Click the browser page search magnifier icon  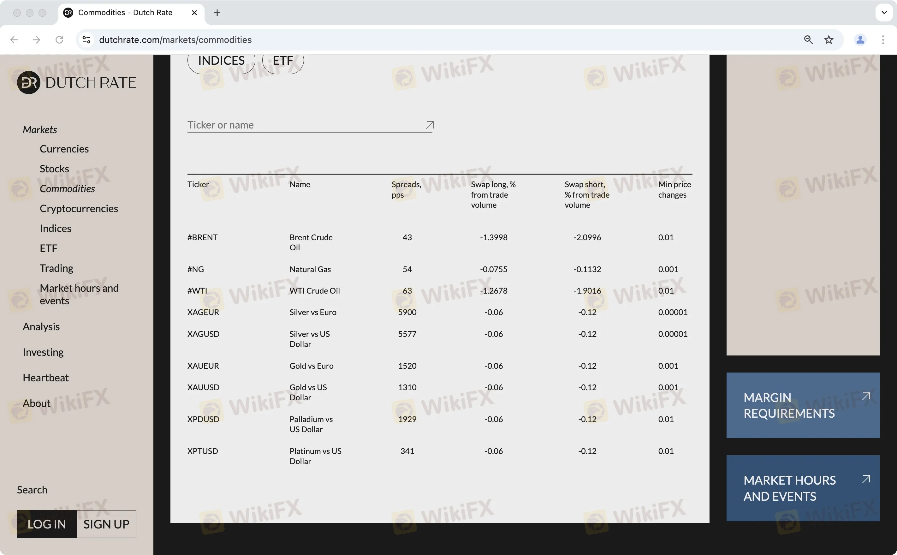808,40
